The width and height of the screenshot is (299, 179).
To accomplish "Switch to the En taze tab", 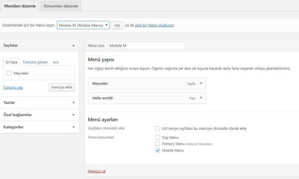I will click(x=11, y=62).
